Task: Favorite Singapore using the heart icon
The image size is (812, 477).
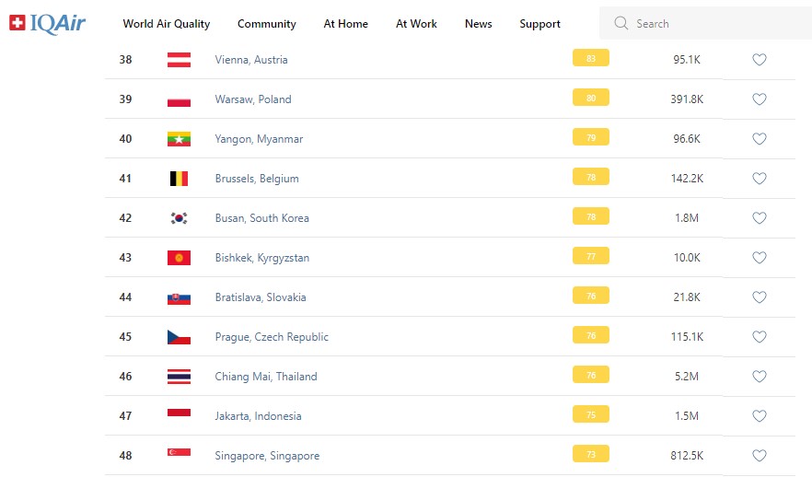Action: click(x=760, y=456)
